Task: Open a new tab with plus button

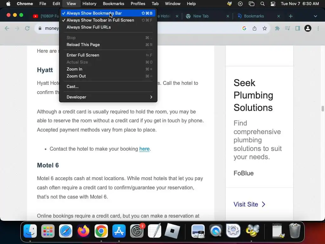Action: point(291,16)
